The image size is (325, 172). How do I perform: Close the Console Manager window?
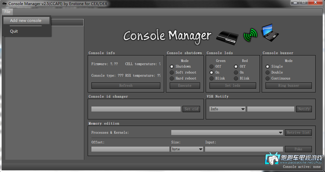(x=315, y=3)
